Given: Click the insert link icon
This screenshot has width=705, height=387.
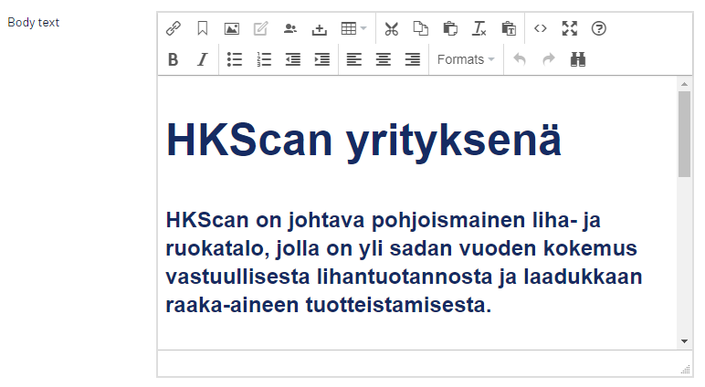Looking at the screenshot, I should pos(173,28).
